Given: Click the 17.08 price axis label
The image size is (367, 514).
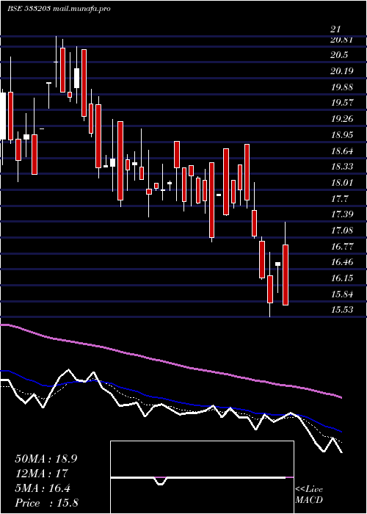Looking at the screenshot, I should pos(341,230).
